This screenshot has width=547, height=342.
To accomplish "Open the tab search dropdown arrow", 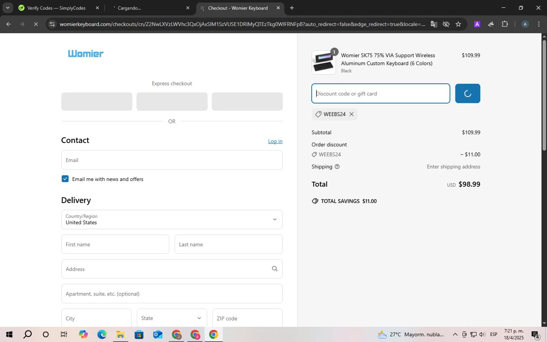I will 7,8.
